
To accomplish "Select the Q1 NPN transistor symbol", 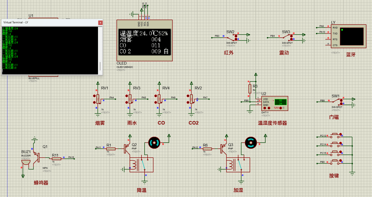I will (x=38, y=156).
